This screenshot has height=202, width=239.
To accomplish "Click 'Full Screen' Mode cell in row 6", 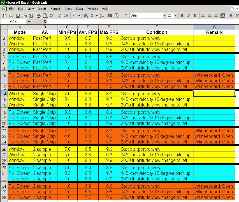I will pyautogui.click(x=20, y=57).
